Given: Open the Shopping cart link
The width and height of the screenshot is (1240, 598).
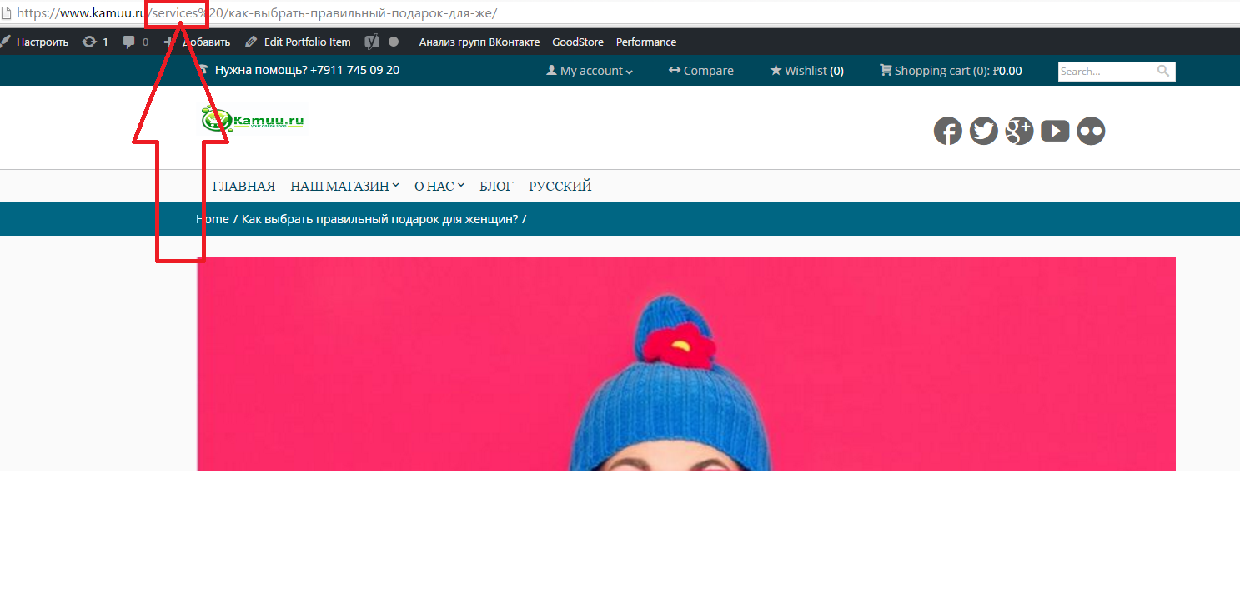Looking at the screenshot, I should [x=950, y=71].
